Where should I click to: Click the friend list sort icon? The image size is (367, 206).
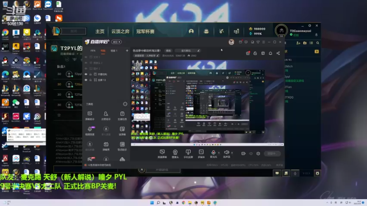pos(311,43)
